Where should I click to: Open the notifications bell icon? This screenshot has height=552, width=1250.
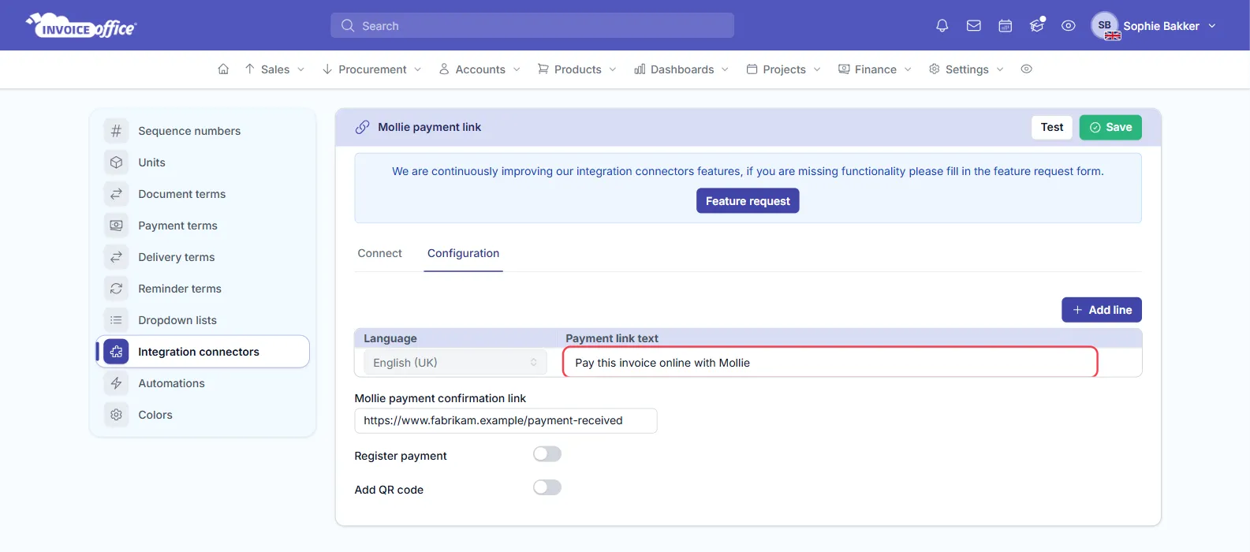tap(942, 26)
